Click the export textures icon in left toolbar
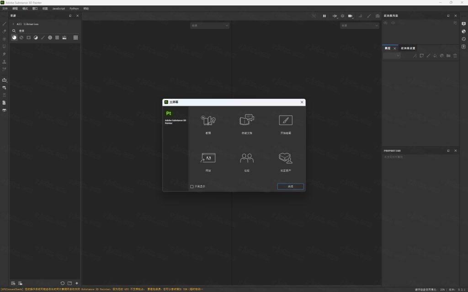The image size is (468, 292). pos(4,80)
